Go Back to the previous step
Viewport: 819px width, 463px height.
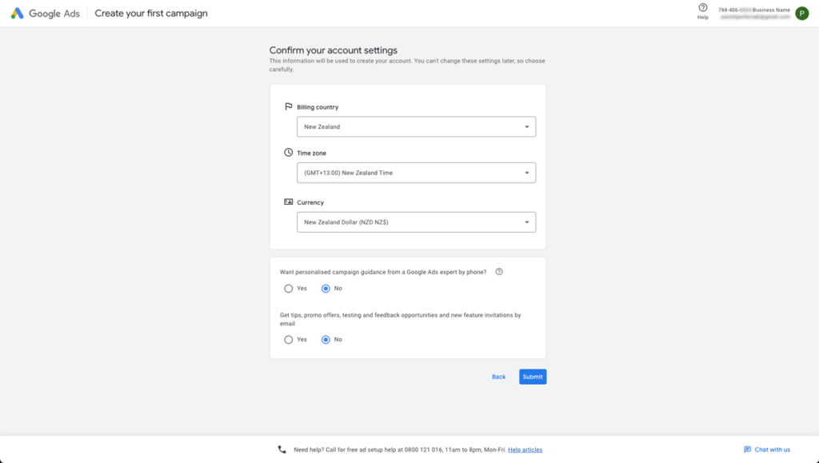pos(498,377)
